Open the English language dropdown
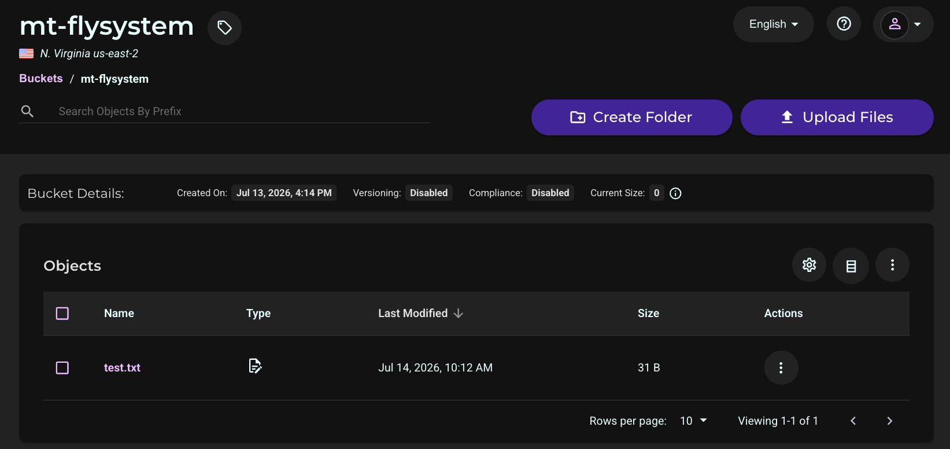950x449 pixels. pyautogui.click(x=773, y=24)
